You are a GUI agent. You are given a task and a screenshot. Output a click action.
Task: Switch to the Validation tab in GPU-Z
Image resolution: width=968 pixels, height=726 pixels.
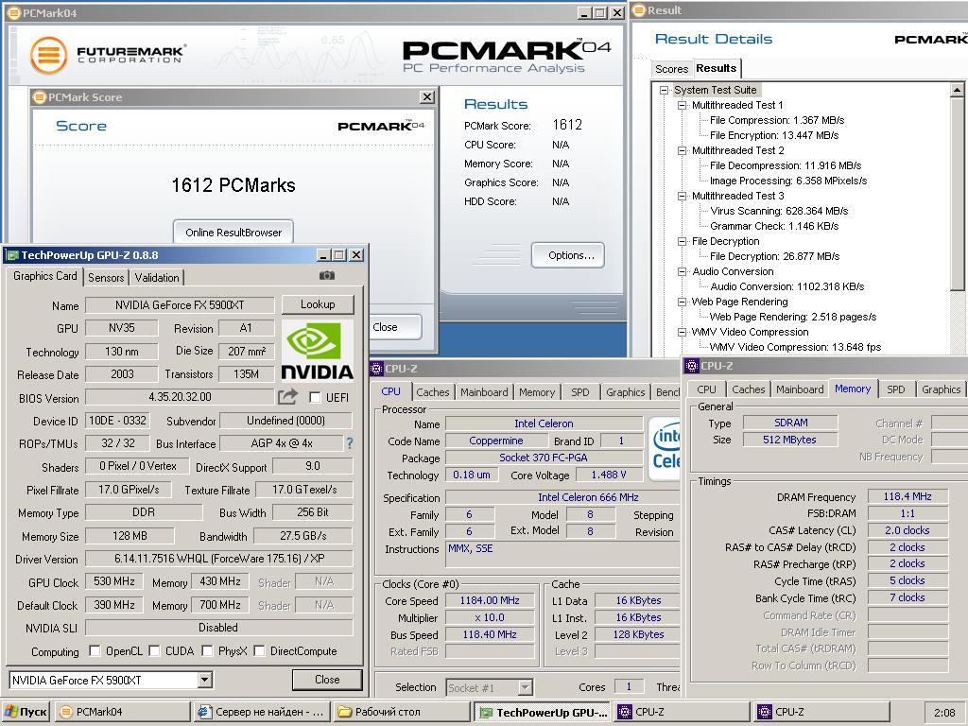coord(157,277)
